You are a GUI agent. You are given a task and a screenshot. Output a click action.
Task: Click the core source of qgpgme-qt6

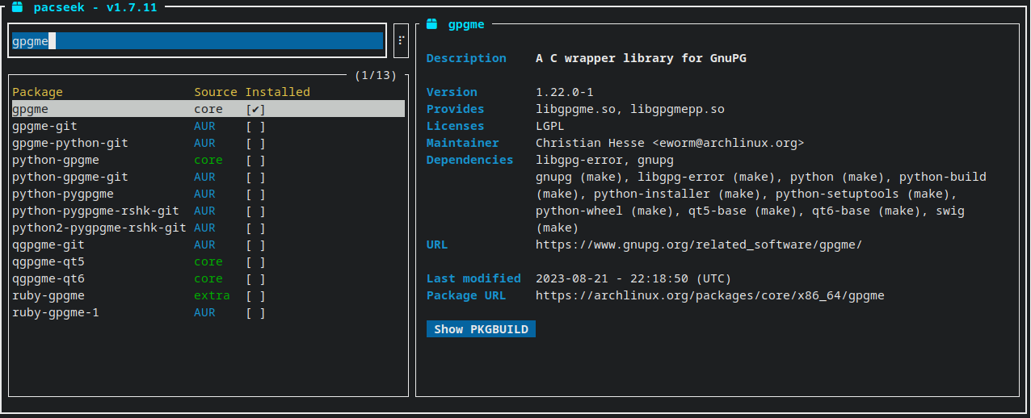coord(208,278)
